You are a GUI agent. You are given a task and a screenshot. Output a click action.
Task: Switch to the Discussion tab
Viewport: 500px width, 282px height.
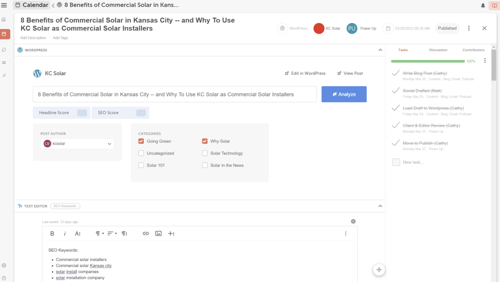tap(438, 50)
